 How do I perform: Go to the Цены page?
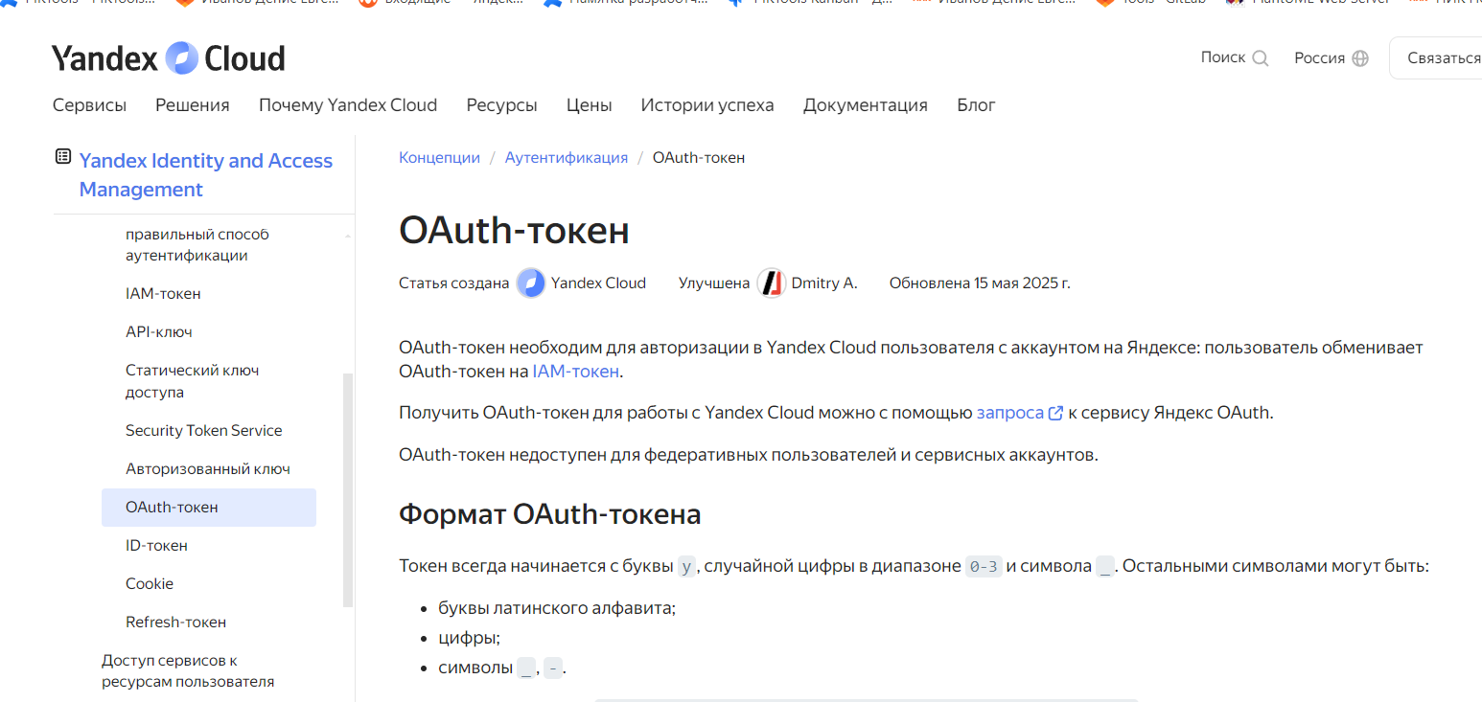pyautogui.click(x=590, y=105)
